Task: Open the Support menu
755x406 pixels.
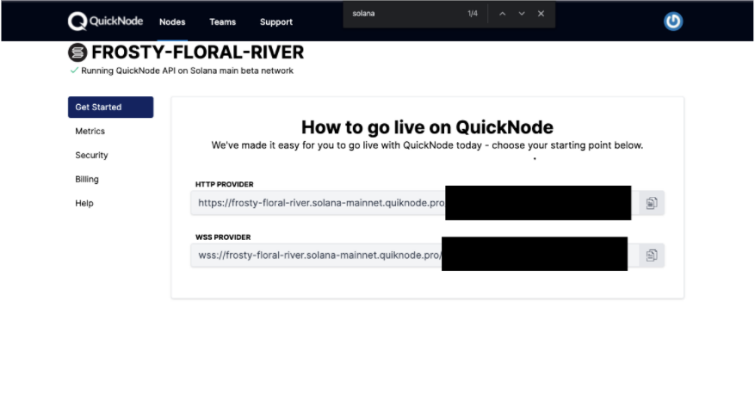Action: point(275,22)
